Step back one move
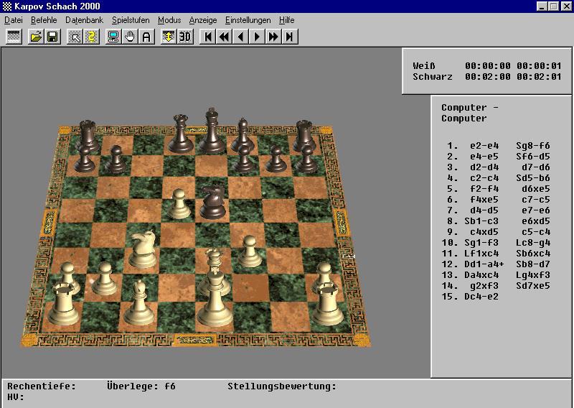The height and width of the screenshot is (408, 574). [x=240, y=37]
